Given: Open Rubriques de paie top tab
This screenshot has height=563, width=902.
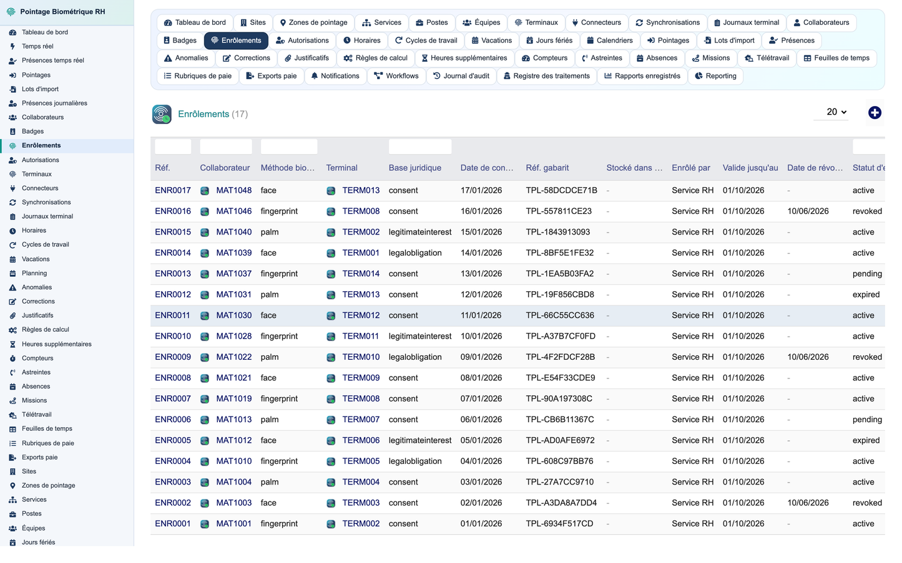Looking at the screenshot, I should [197, 76].
